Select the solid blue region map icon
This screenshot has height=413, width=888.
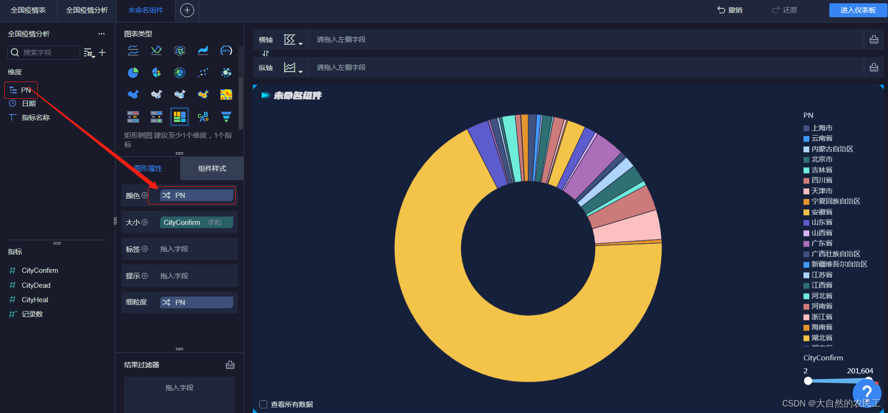(x=133, y=95)
